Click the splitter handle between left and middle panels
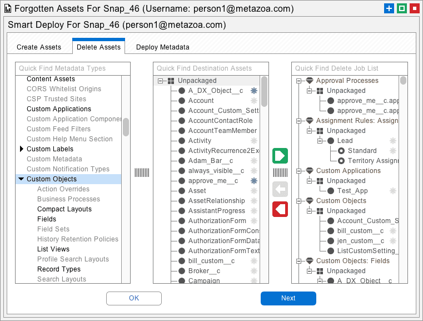This screenshot has height=321, width=423. (x=142, y=172)
